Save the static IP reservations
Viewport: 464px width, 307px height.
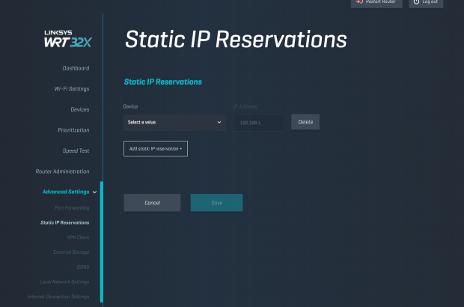(216, 203)
